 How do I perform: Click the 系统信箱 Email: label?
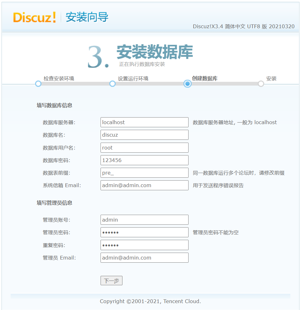(x=62, y=186)
